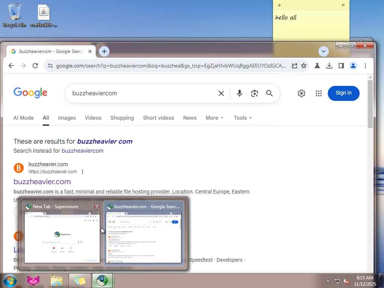The image size is (384, 288).
Task: Click the page vertical scrollbar thumb
Action: [x=370, y=104]
